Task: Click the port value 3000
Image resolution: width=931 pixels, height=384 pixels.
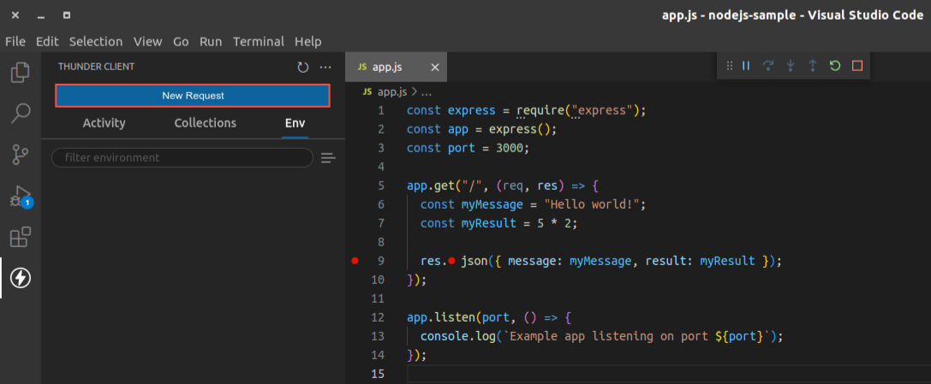Action: pyautogui.click(x=510, y=148)
